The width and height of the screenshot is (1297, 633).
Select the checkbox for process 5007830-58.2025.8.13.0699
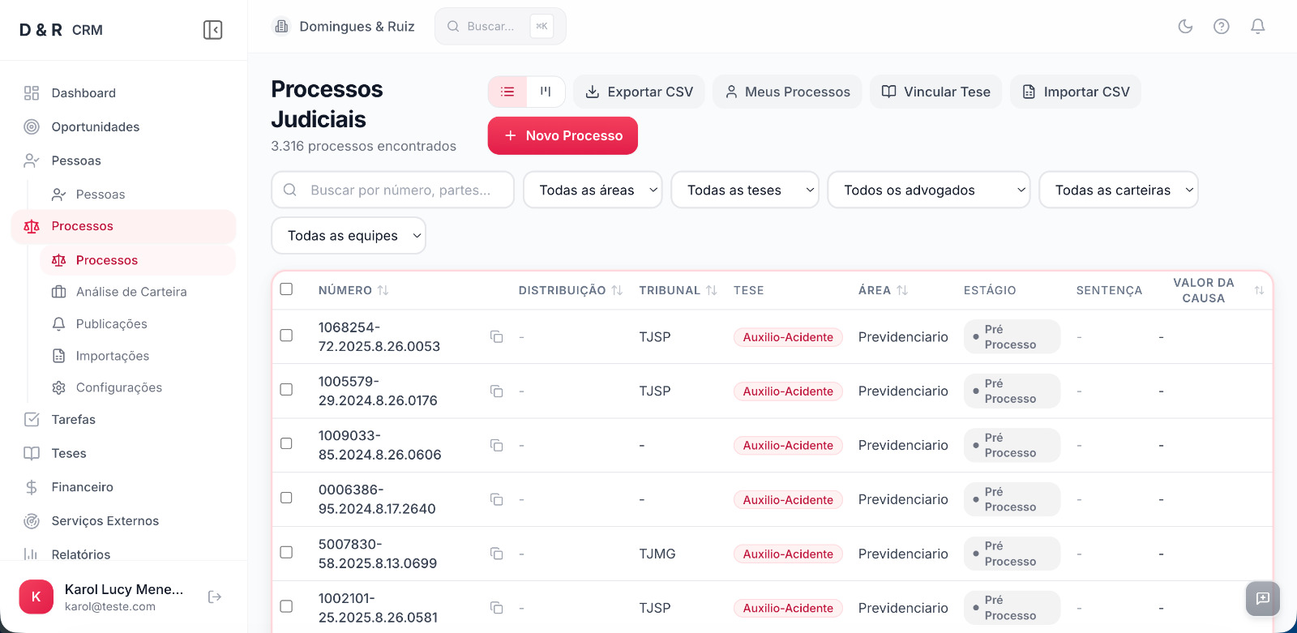pos(286,552)
